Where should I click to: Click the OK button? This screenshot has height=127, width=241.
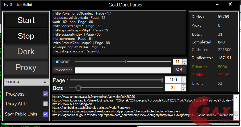(x=179, y=70)
